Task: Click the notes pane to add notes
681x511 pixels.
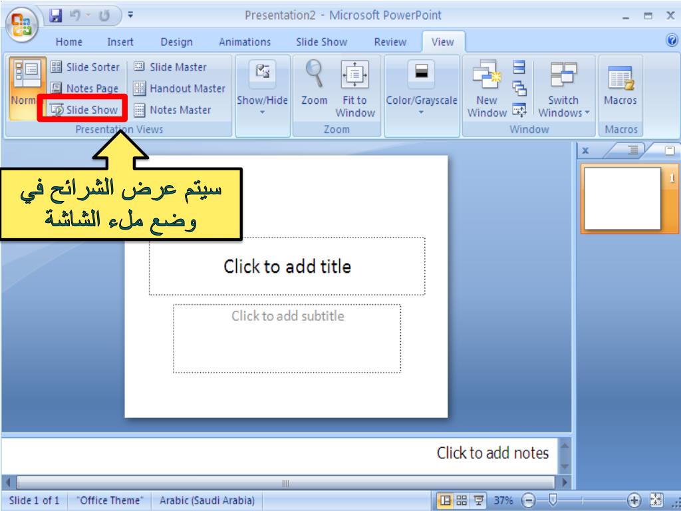Action: coord(279,455)
